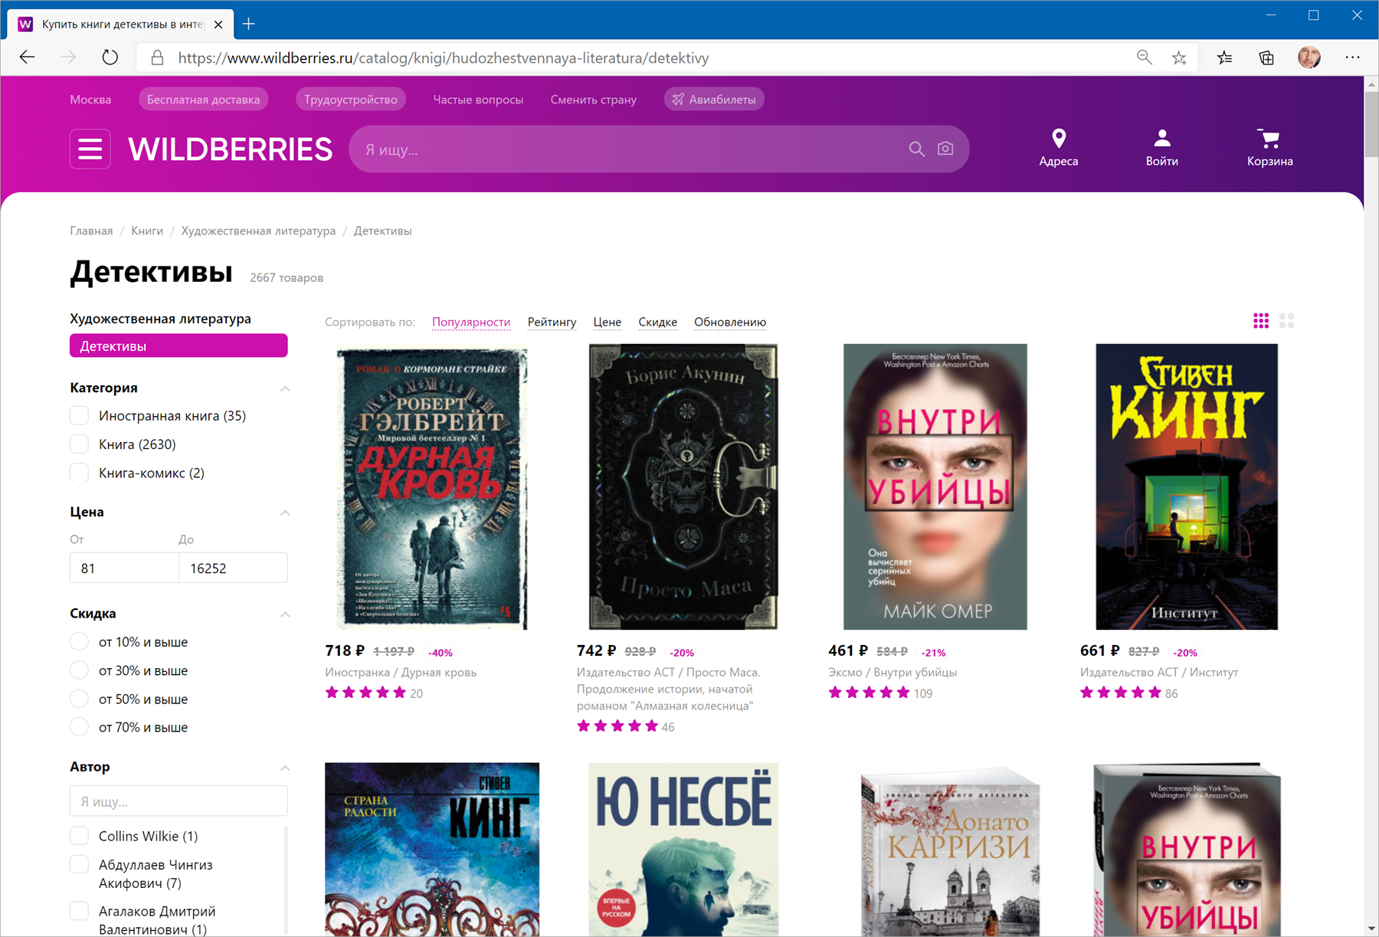View site lock information icon
The image size is (1379, 937).
(157, 57)
